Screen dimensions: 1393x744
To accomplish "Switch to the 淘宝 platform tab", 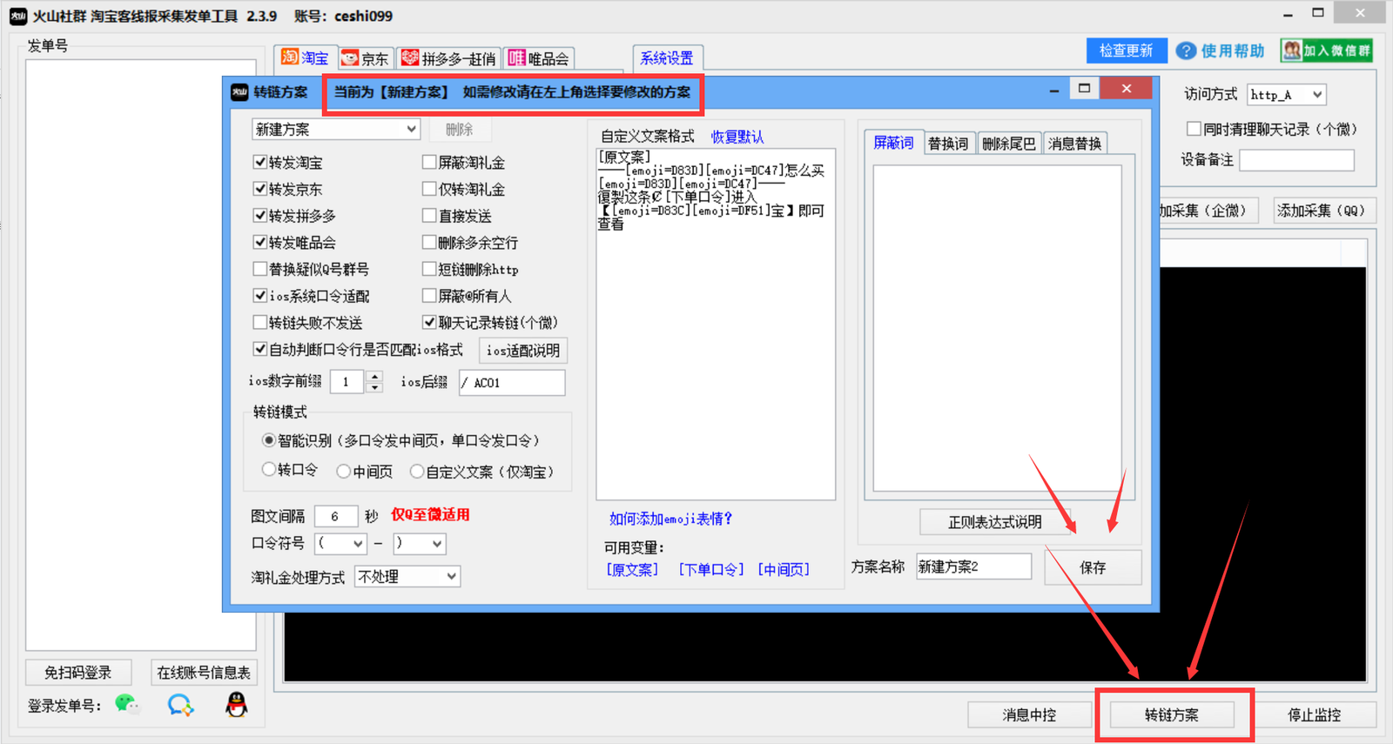I will click(x=306, y=57).
